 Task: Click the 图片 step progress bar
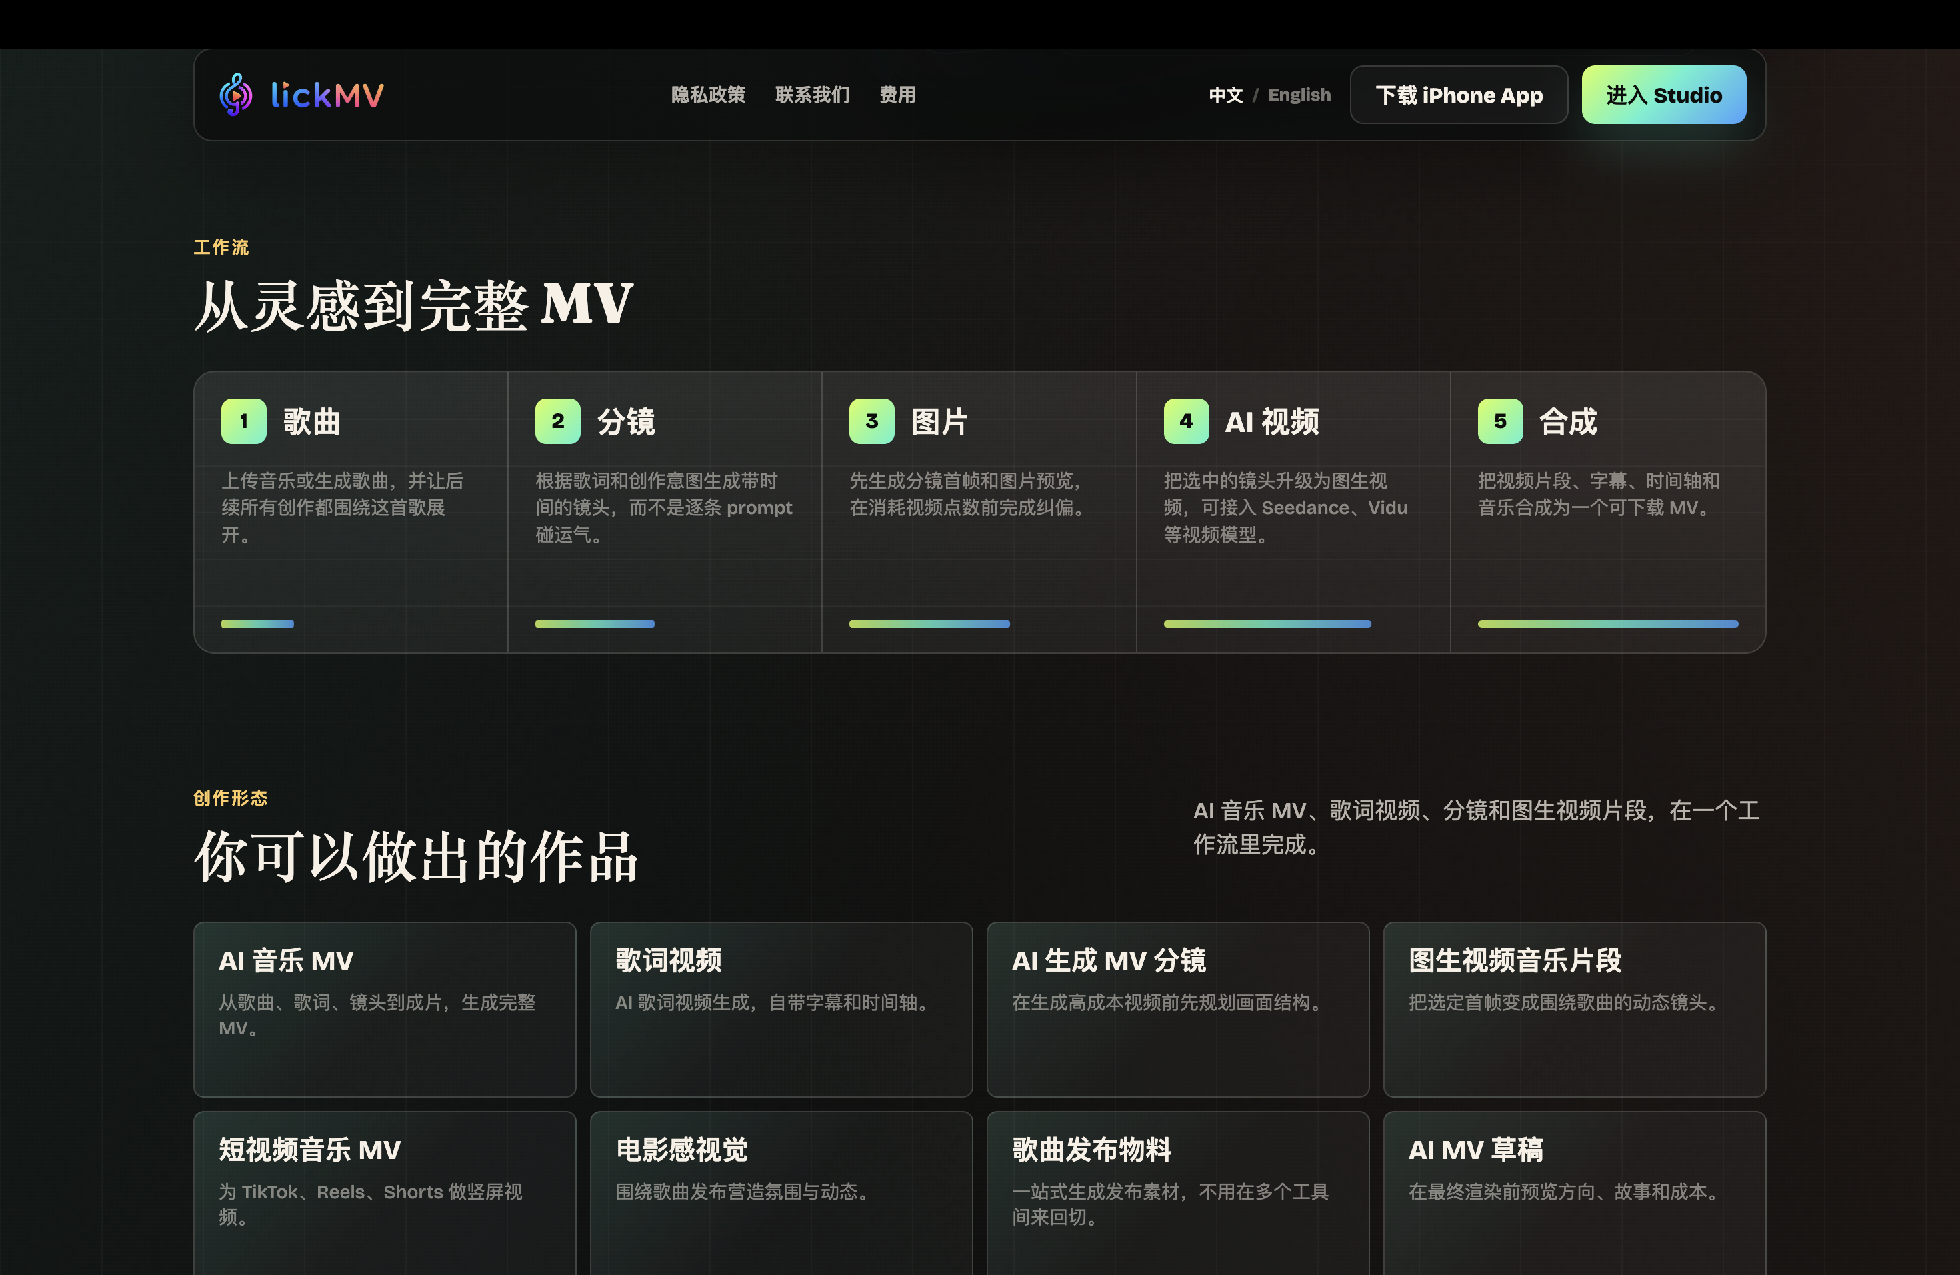click(929, 624)
